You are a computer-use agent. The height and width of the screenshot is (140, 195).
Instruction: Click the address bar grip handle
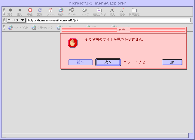point(4,20)
